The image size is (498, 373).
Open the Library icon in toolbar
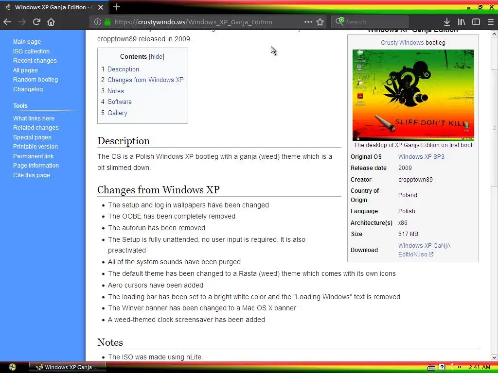tap(462, 22)
